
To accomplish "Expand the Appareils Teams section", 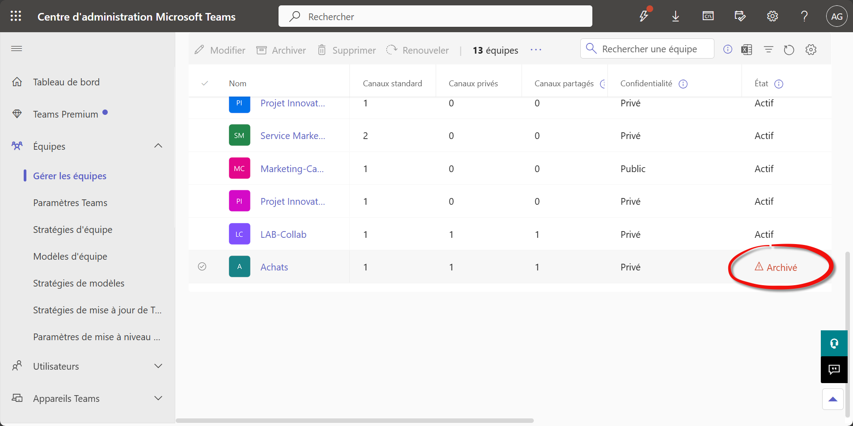I will click(x=158, y=398).
